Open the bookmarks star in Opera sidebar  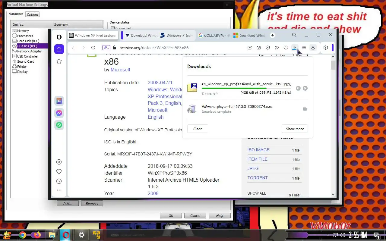(59, 61)
